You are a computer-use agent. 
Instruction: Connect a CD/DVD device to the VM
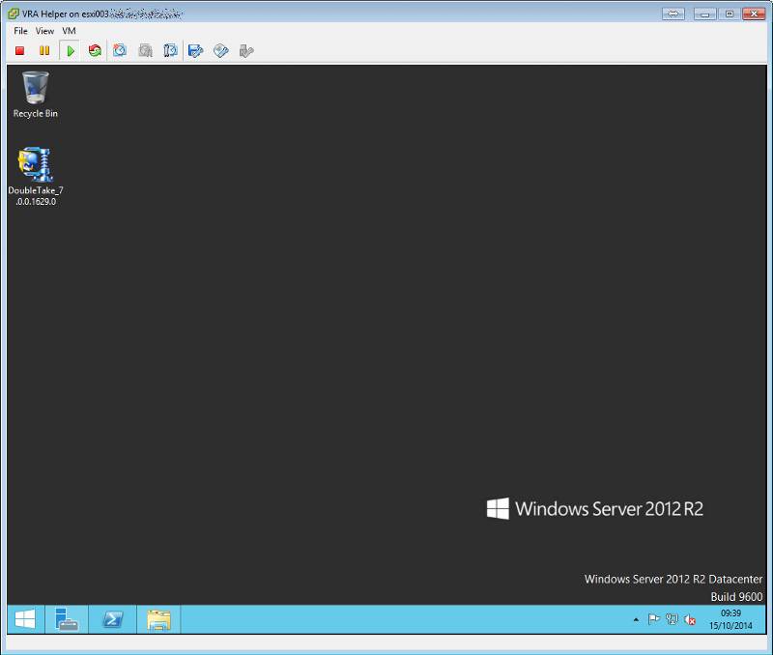(x=221, y=51)
